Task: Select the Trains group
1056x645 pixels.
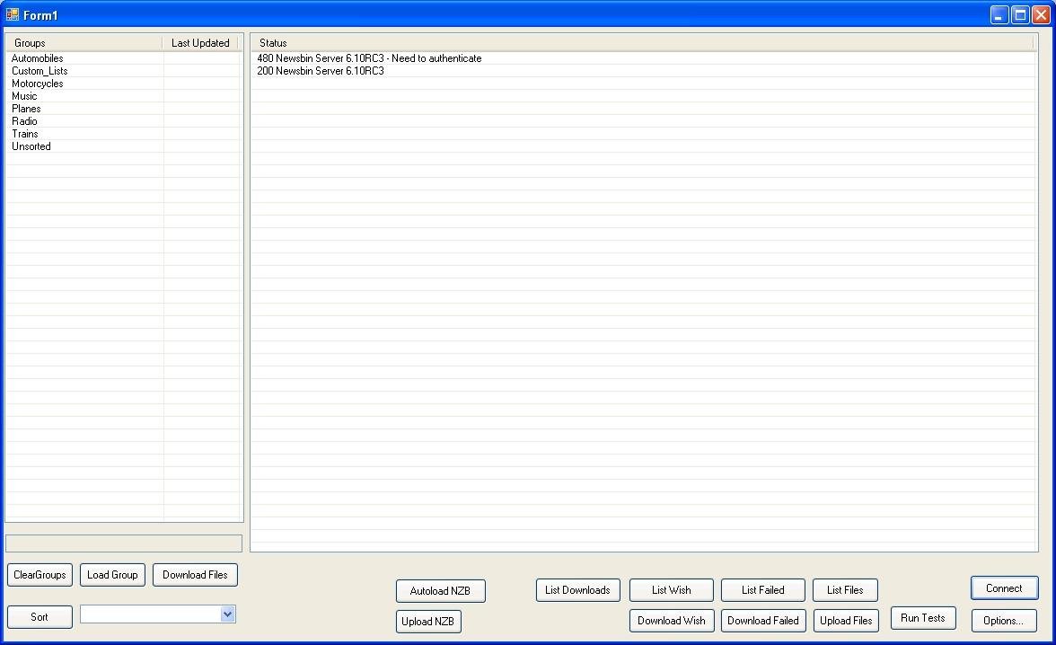Action: [x=25, y=134]
